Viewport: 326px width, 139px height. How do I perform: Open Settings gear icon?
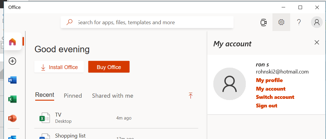(281, 22)
